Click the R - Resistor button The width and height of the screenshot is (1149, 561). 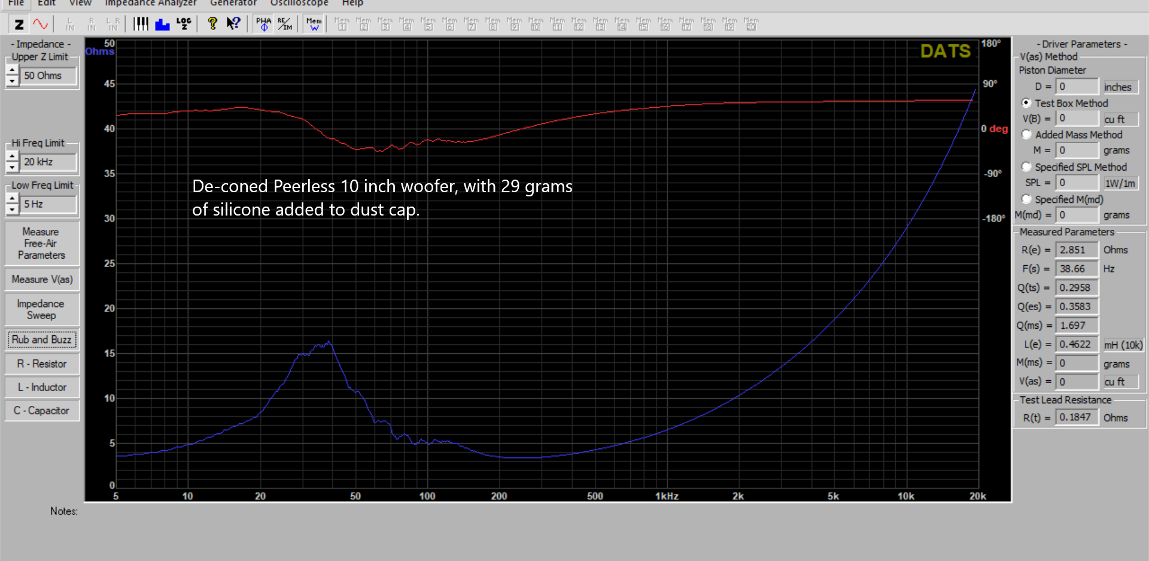click(42, 363)
